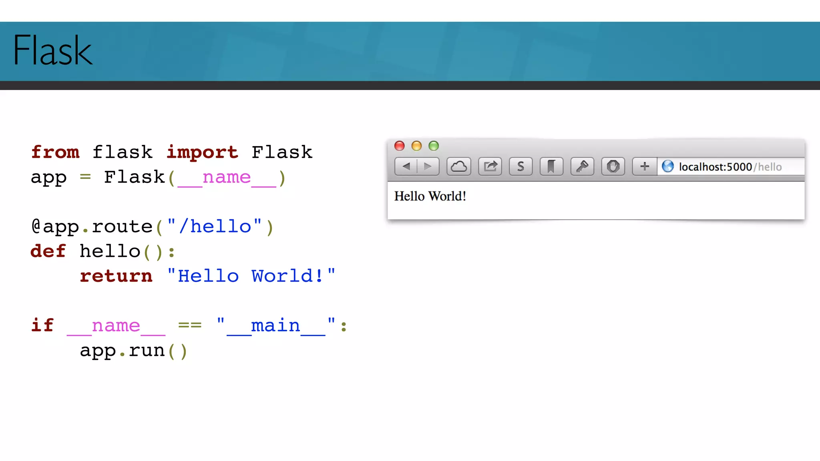Click the plus add bookmark button
The image size is (820, 461).
[645, 166]
